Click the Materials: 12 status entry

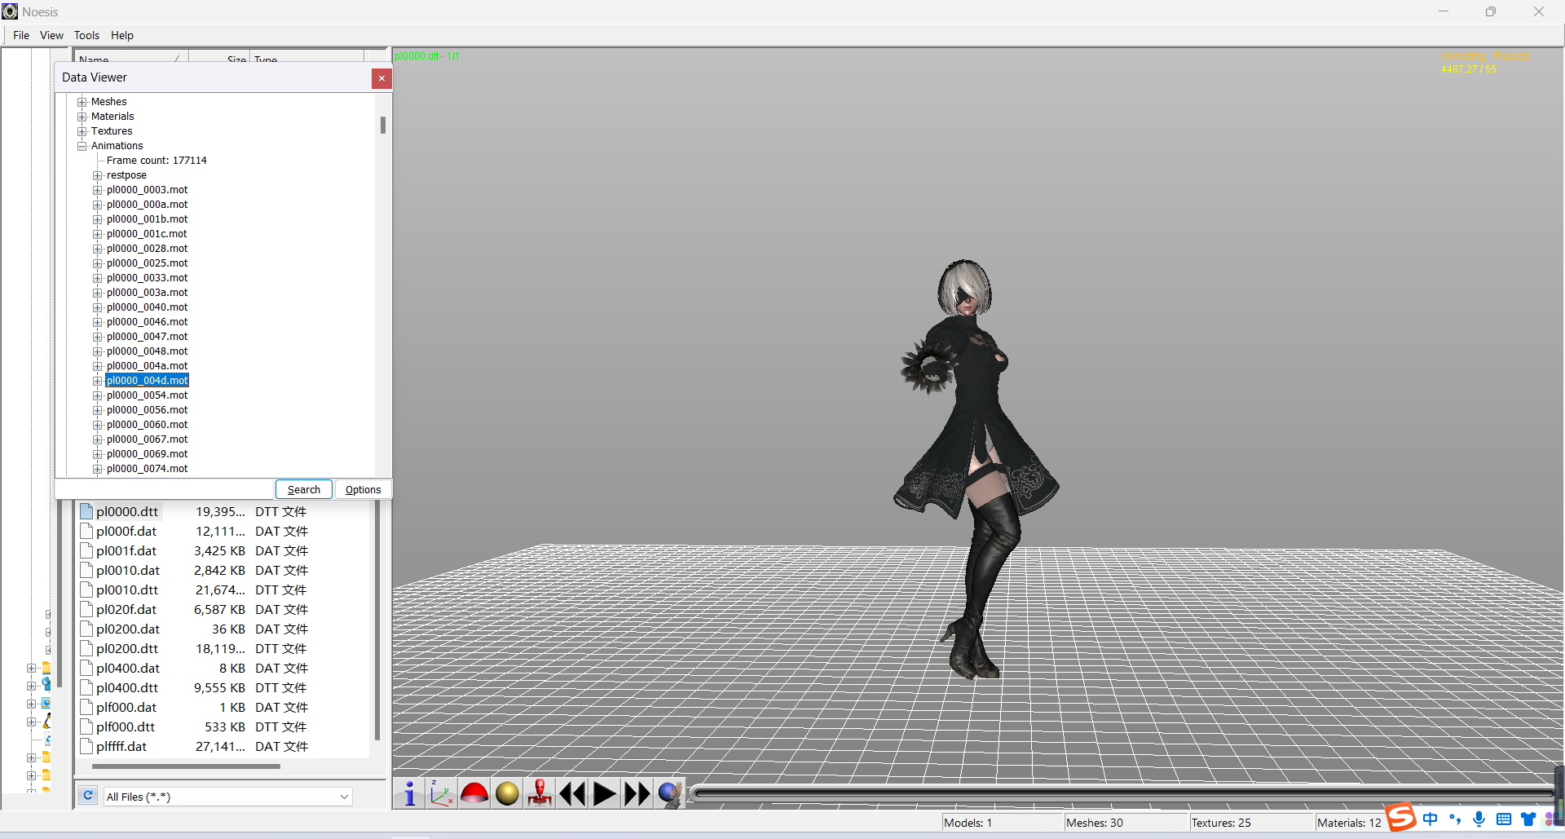(1349, 823)
